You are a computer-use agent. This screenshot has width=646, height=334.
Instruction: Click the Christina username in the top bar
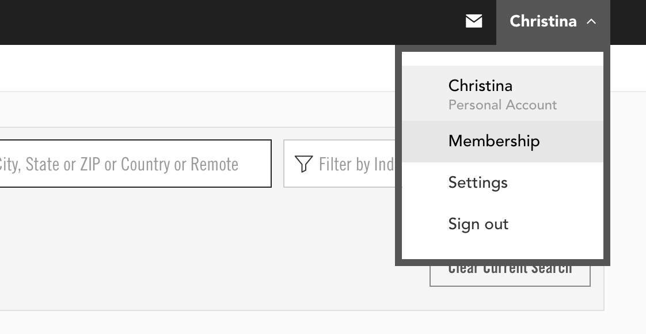[542, 21]
